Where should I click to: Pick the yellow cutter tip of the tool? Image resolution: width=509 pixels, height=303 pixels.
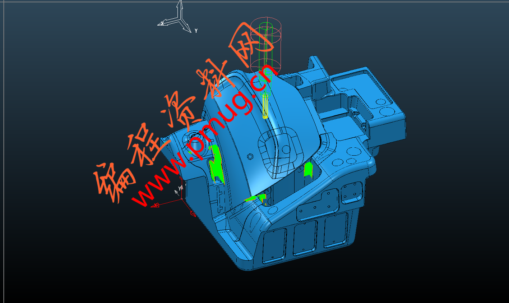click(x=265, y=106)
